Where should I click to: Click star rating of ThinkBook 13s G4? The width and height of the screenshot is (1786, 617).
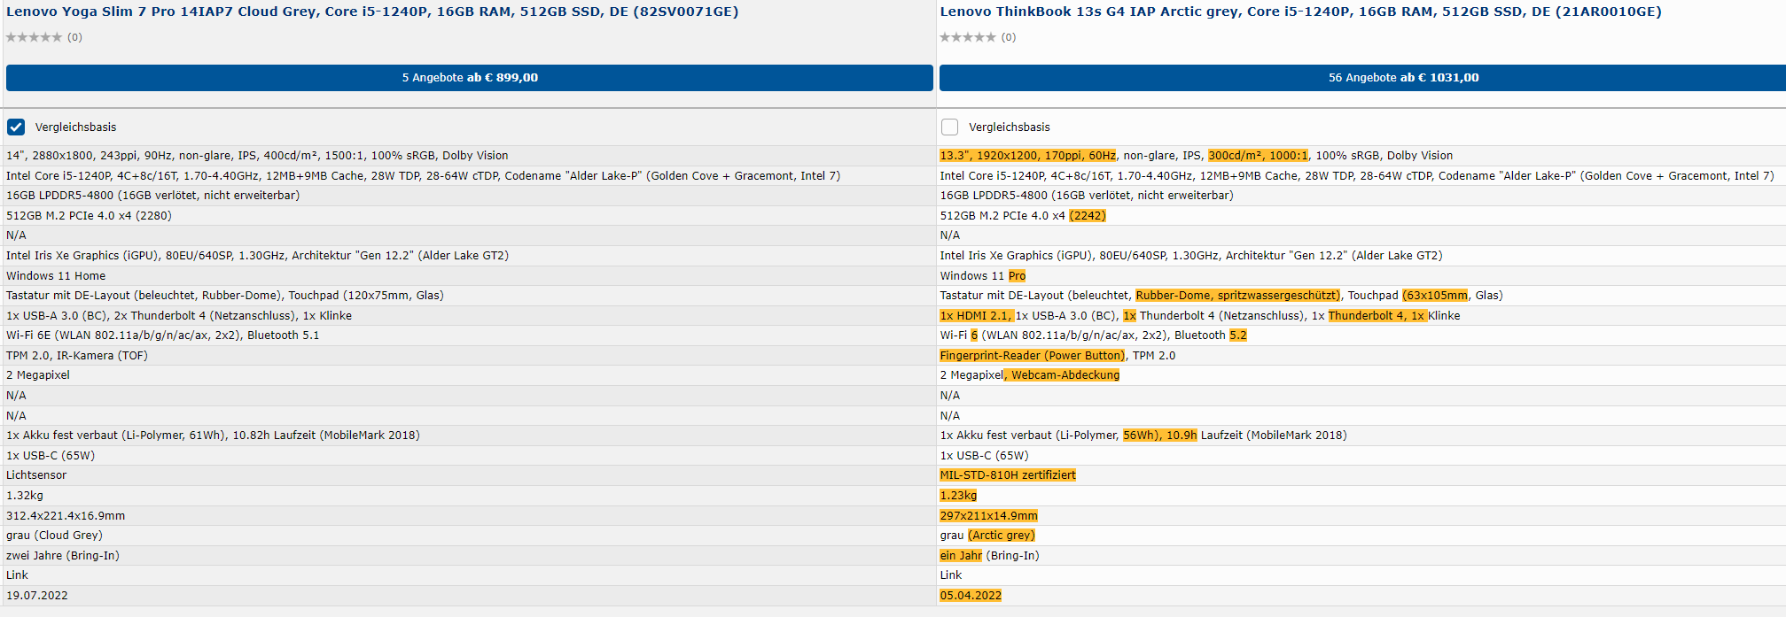(968, 37)
